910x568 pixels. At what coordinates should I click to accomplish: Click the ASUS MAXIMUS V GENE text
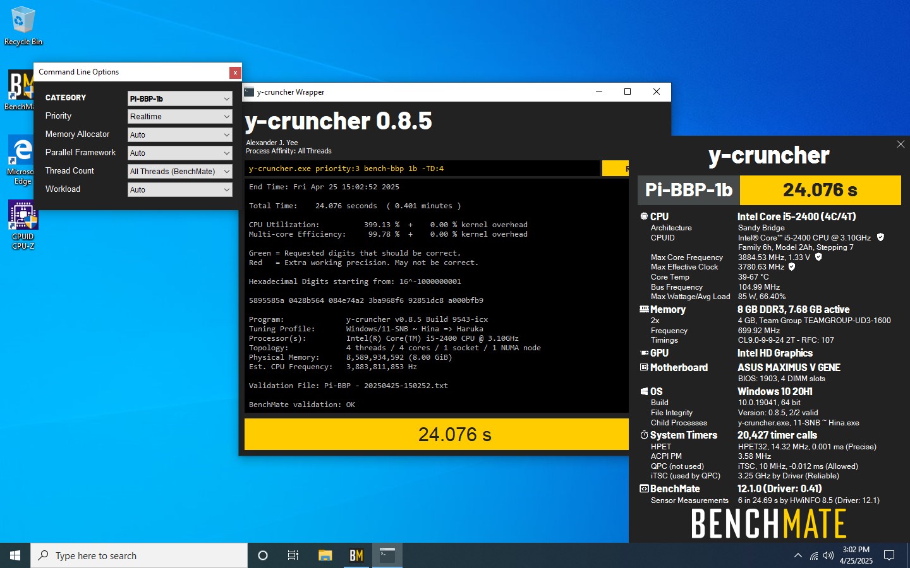[x=789, y=367]
